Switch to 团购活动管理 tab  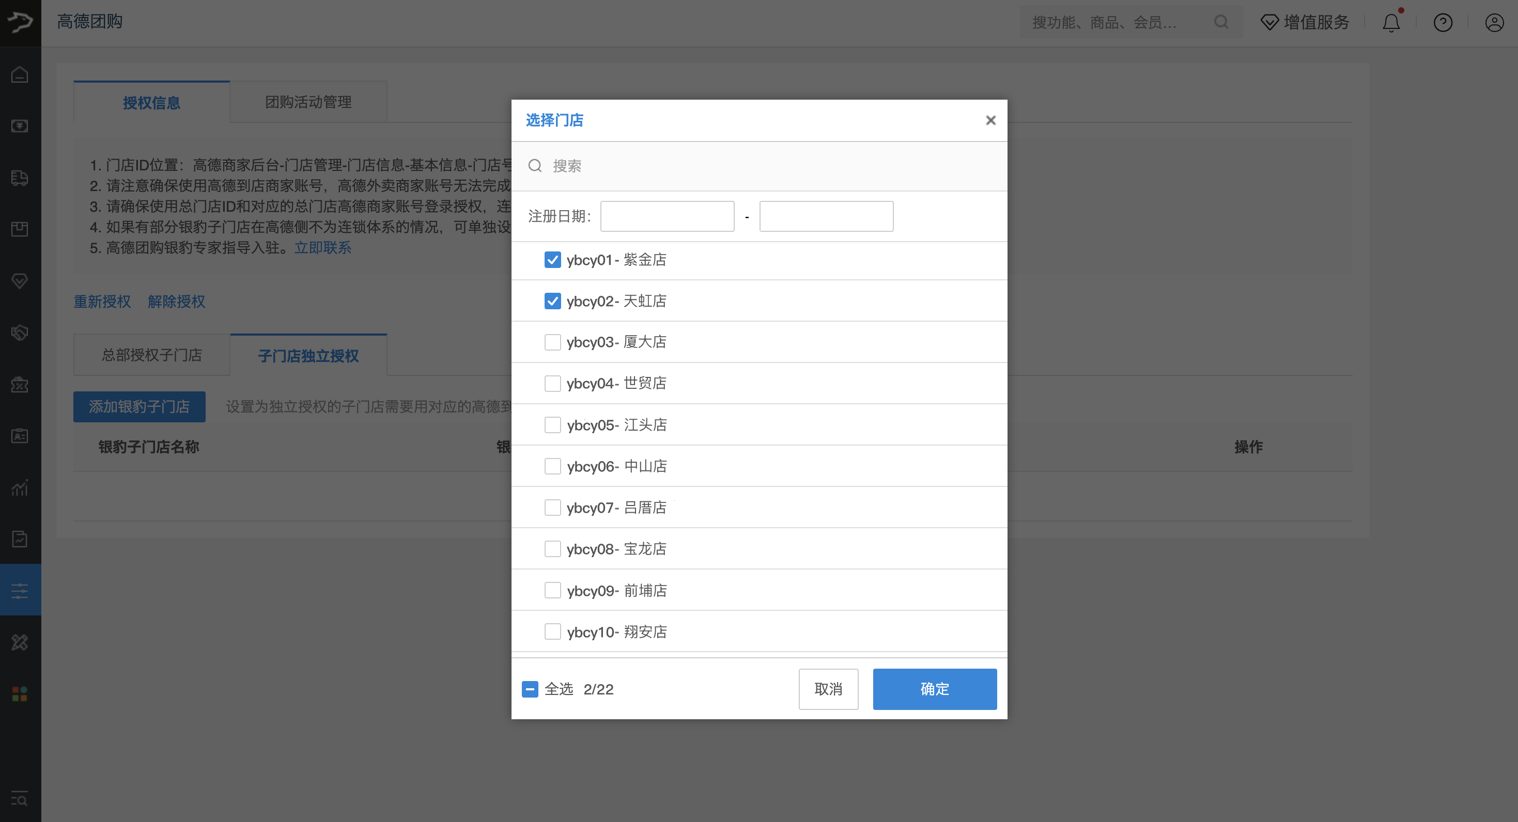pyautogui.click(x=308, y=102)
